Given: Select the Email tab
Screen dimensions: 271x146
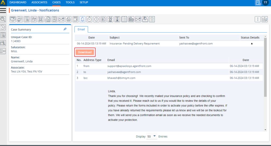Looking at the screenshot, I should click(x=81, y=29).
